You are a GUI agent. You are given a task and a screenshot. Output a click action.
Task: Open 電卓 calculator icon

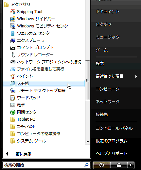(13, 105)
